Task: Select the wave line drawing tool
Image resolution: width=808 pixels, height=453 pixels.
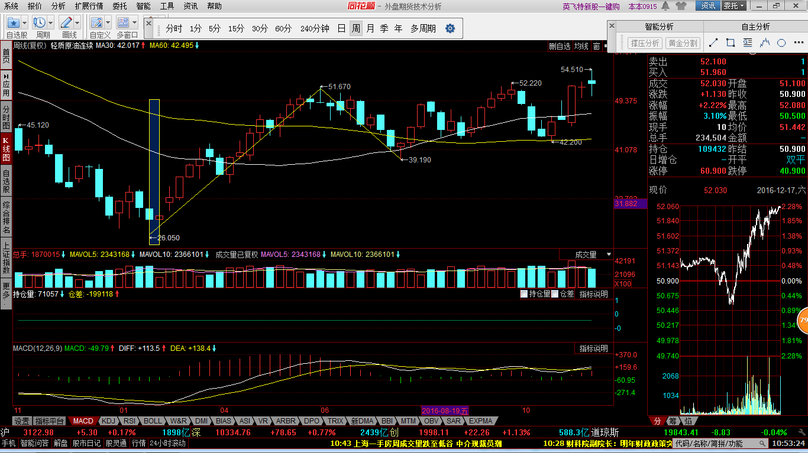Action: tap(765, 43)
